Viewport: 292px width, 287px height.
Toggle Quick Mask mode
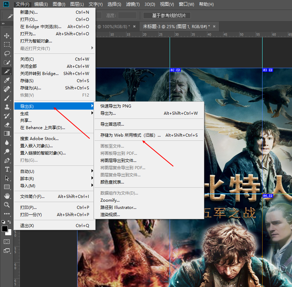(7, 241)
